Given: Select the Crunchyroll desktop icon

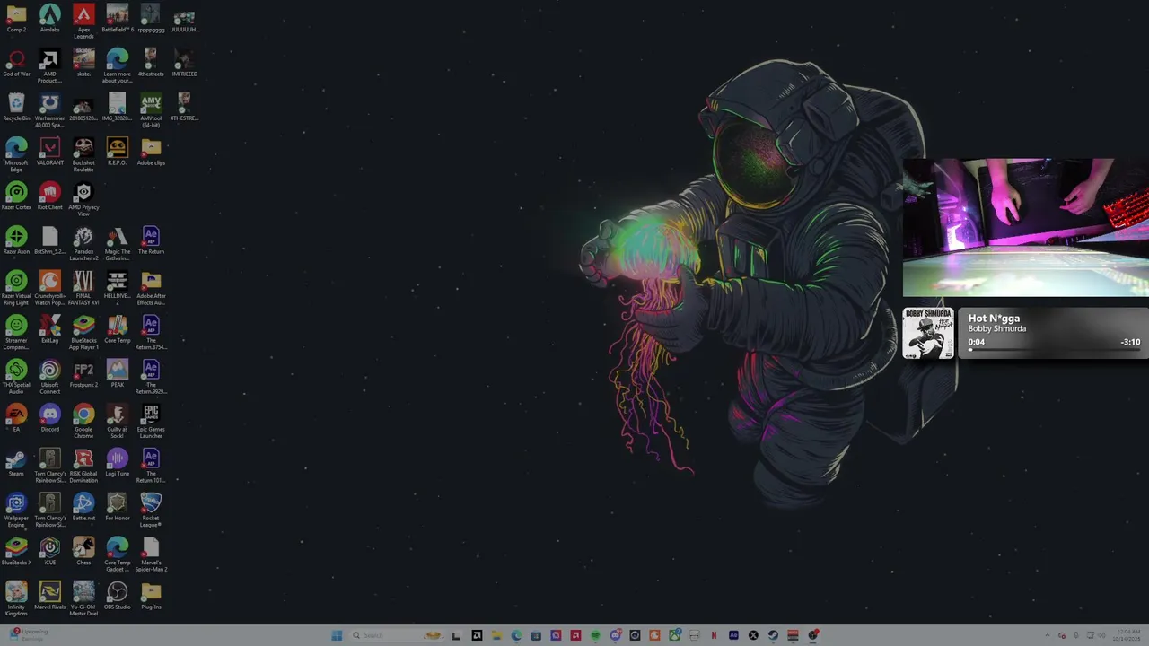Looking at the screenshot, I should 50,287.
